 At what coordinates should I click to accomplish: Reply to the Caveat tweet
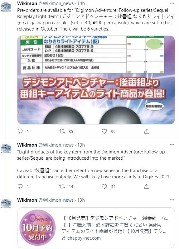coord(20,186)
